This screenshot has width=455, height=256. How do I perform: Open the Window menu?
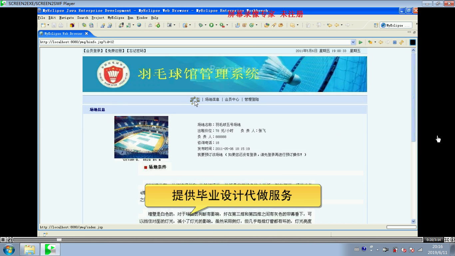[x=142, y=18]
